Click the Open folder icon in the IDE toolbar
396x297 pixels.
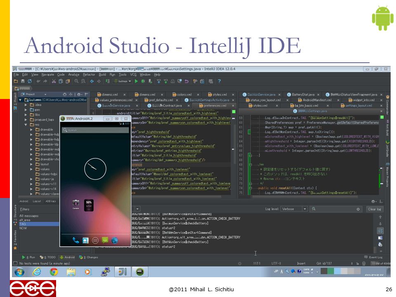tap(16, 81)
